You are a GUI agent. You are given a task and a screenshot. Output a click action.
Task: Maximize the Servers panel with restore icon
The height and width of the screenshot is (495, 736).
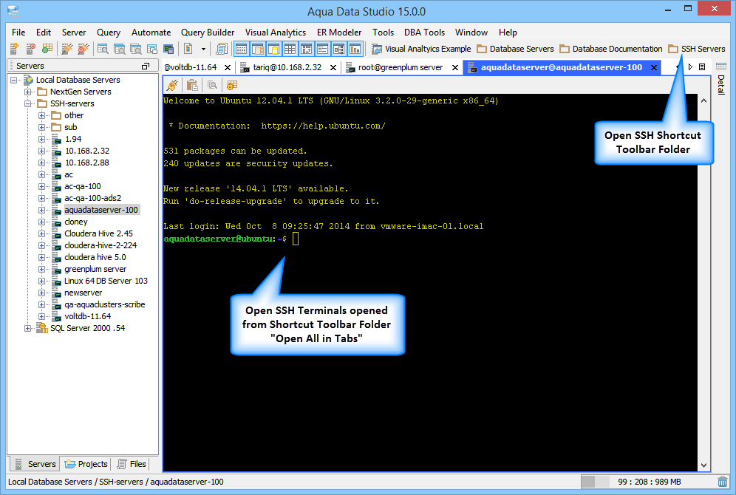(146, 66)
